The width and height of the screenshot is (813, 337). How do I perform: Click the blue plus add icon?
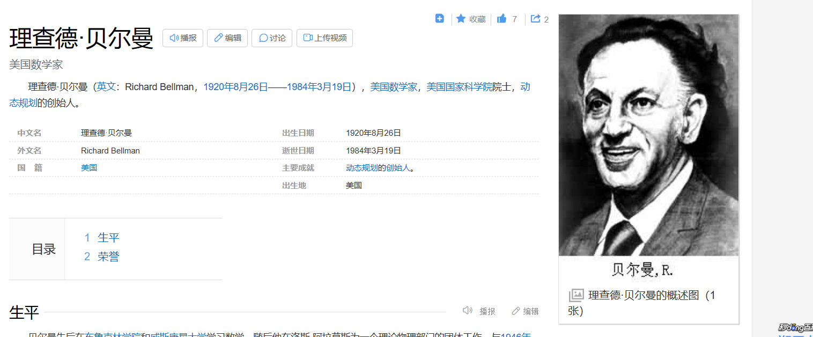click(440, 19)
